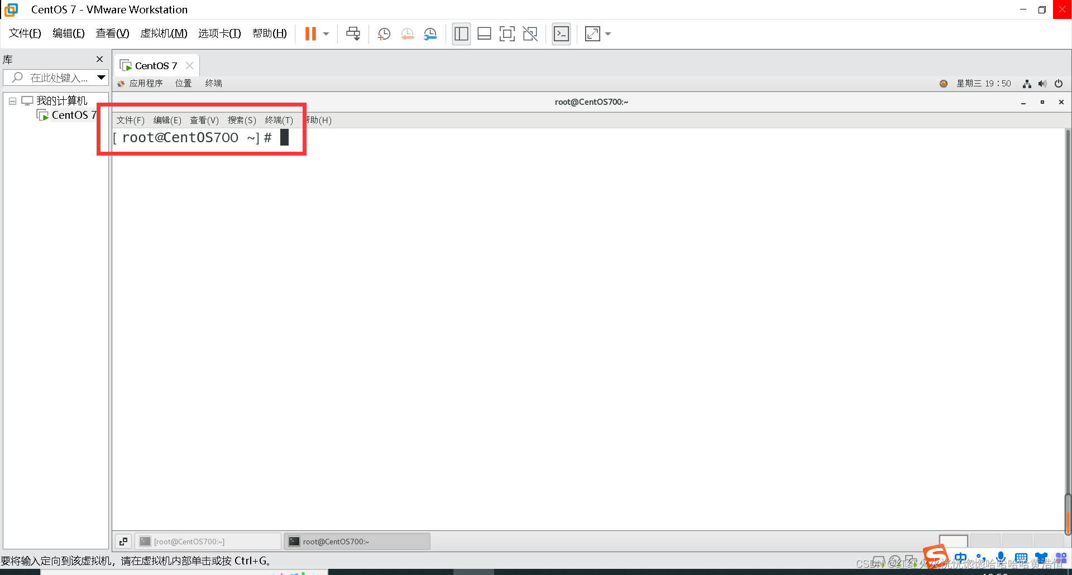Toggle the library sidebar view
Image resolution: width=1072 pixels, height=575 pixels.
(461, 34)
